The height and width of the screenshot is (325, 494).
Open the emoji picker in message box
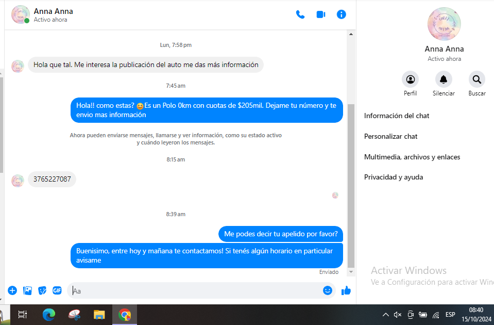coord(327,290)
